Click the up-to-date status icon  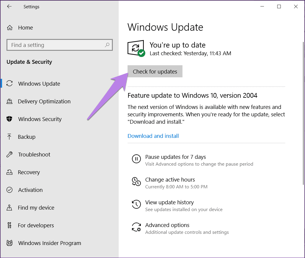click(136, 48)
